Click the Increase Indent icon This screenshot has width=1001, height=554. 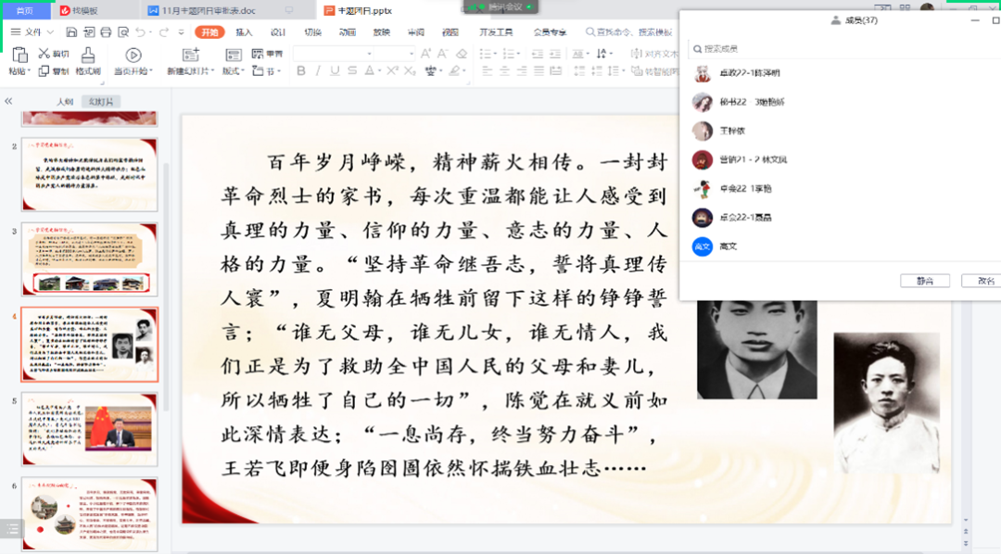(555, 54)
